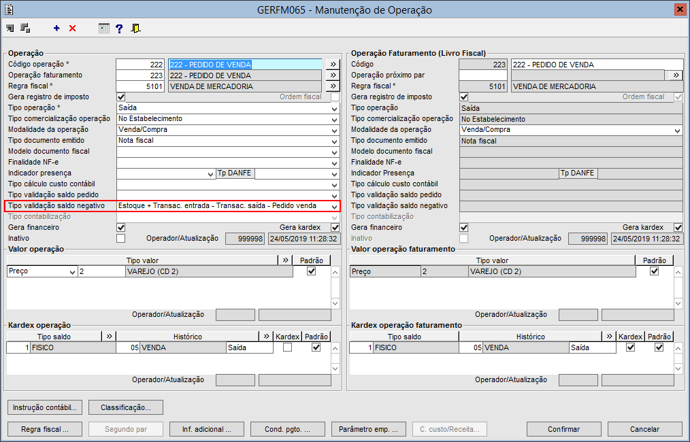Check Kardex checkbox in Kardex operação row
This screenshot has width=690, height=442.
[287, 347]
